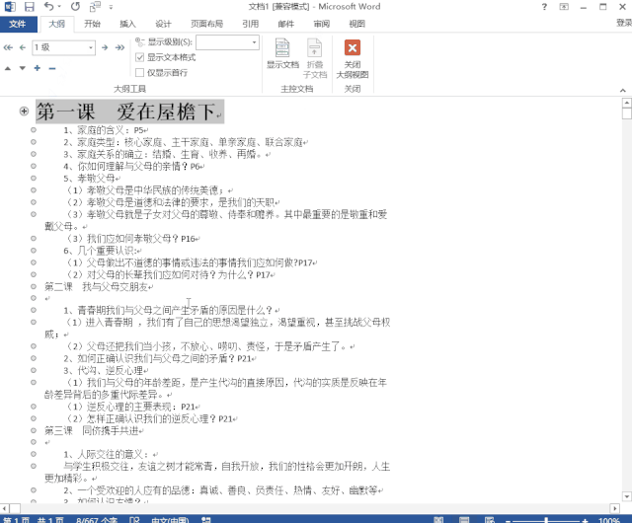Enable 仅显示首行 checkbox
632x523 pixels.
[140, 72]
